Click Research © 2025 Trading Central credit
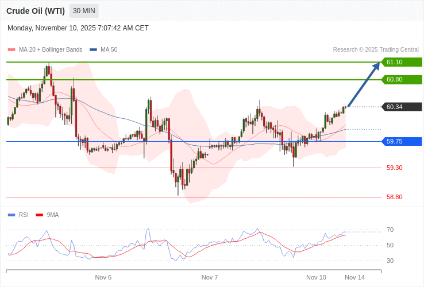424x287 pixels. (x=376, y=50)
